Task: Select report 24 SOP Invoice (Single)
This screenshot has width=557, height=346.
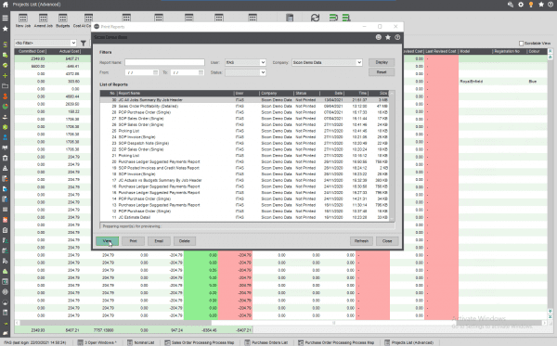Action: [x=244, y=137]
